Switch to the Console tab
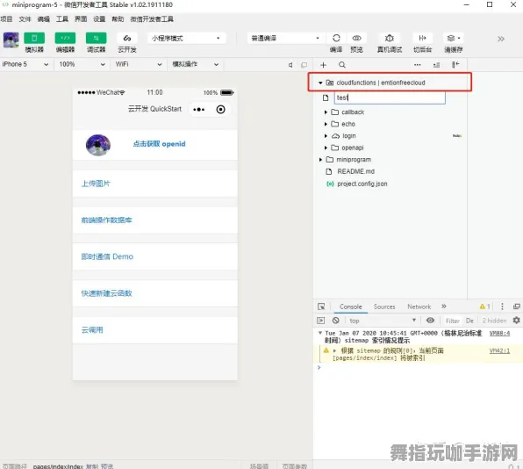 (350, 307)
